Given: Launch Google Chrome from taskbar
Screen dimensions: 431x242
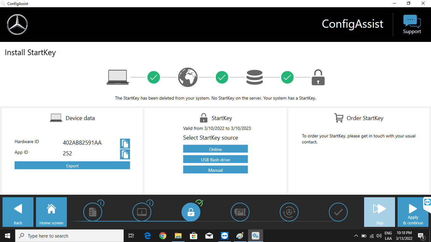Looking at the screenshot, I should 163,236.
